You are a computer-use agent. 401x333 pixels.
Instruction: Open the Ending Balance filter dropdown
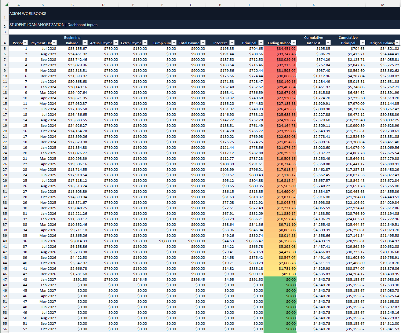pos(293,43)
